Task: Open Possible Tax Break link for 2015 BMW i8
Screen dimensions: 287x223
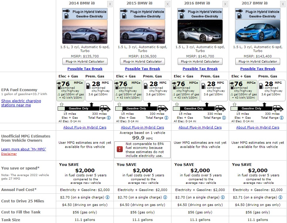Action: pyautogui.click(x=142, y=69)
